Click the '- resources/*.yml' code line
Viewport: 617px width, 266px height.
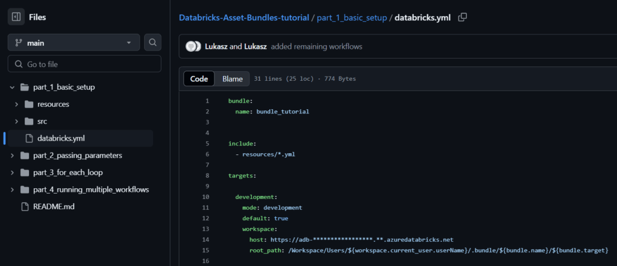coord(265,154)
